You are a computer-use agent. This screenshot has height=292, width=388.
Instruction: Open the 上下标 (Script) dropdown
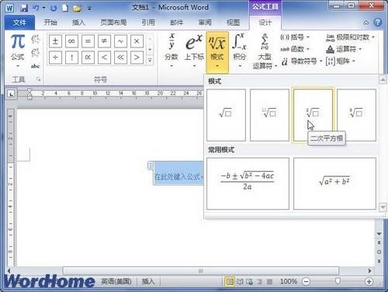point(194,50)
